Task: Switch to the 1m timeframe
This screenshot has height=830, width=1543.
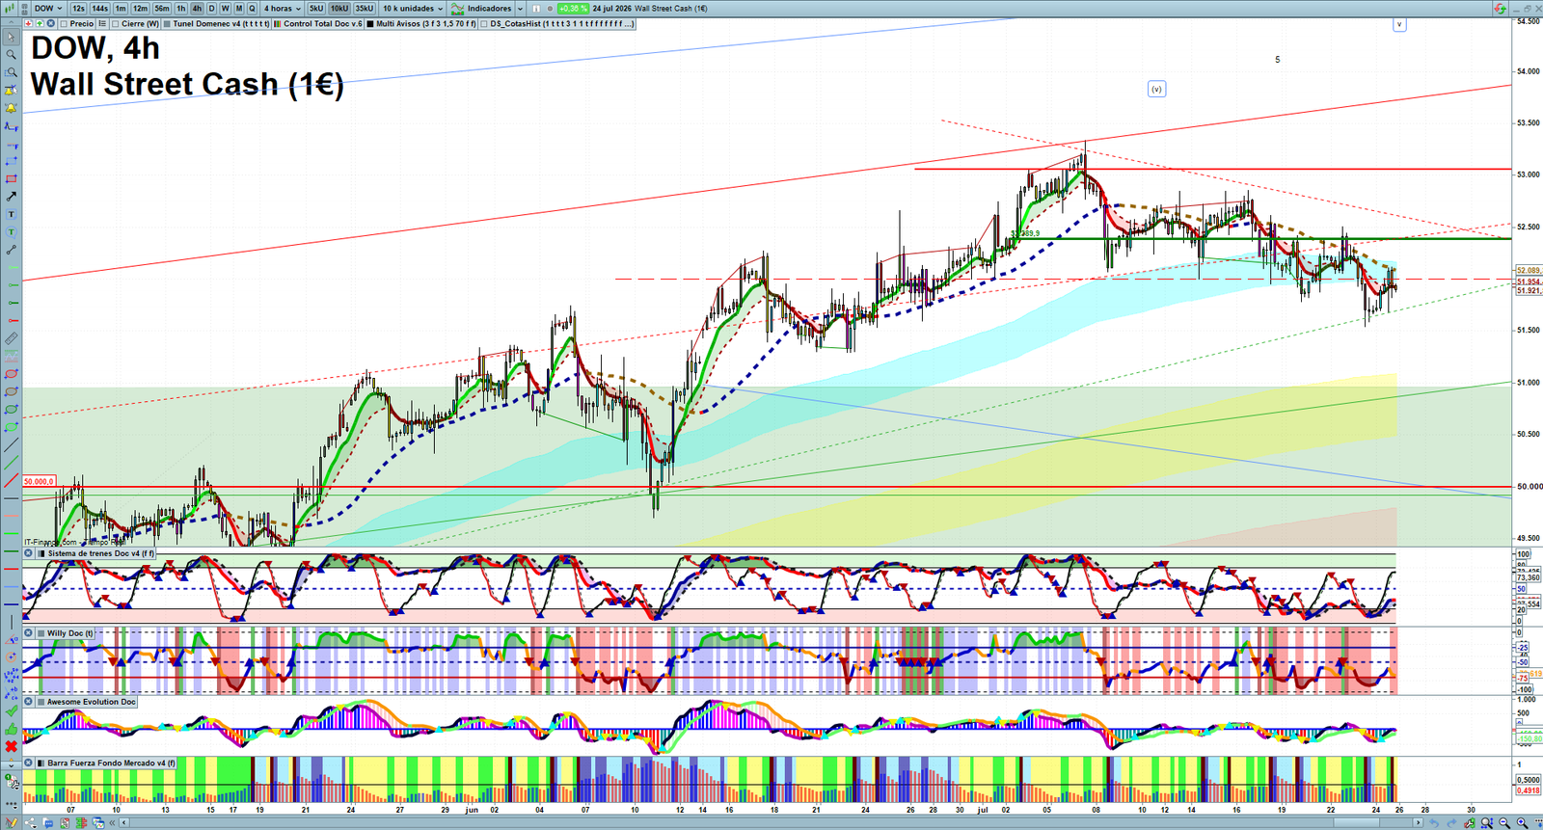Action: coord(121,9)
